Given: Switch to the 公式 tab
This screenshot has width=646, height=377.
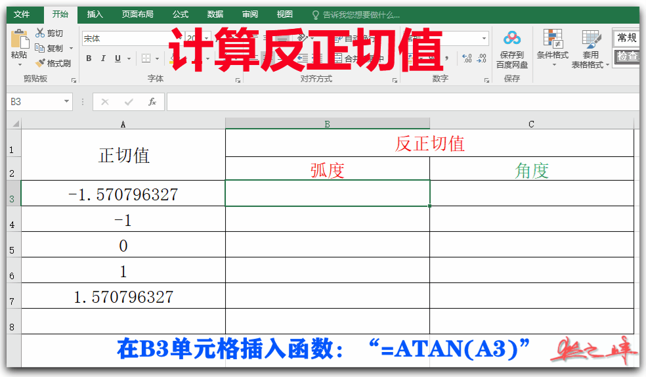Looking at the screenshot, I should point(181,14).
